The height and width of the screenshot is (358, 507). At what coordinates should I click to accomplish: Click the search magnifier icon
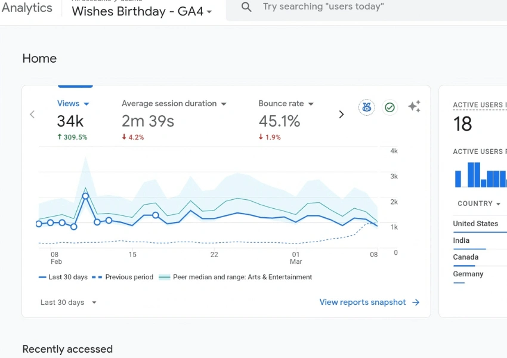point(246,7)
